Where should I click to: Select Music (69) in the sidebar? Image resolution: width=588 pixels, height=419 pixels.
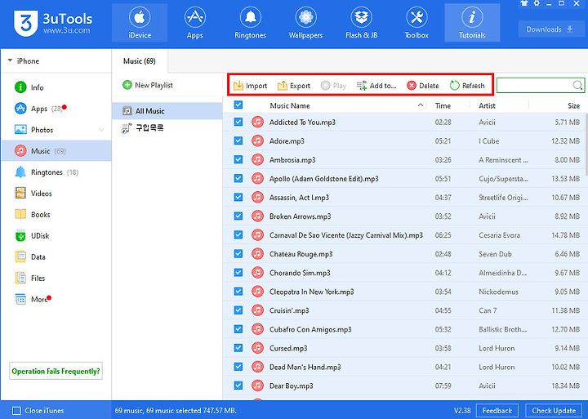point(56,151)
